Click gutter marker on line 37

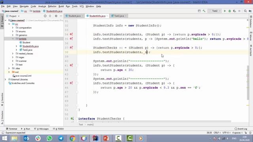coord(71,48)
